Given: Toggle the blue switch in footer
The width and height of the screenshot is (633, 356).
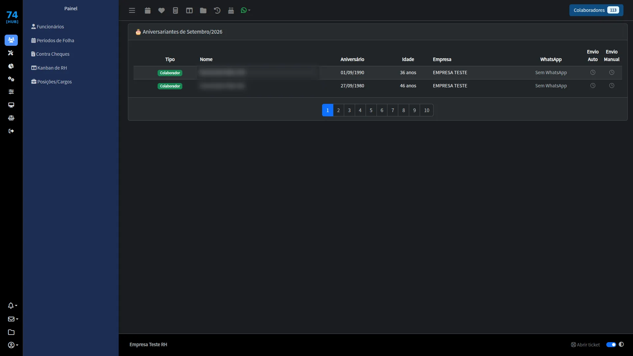Looking at the screenshot, I should point(611,345).
